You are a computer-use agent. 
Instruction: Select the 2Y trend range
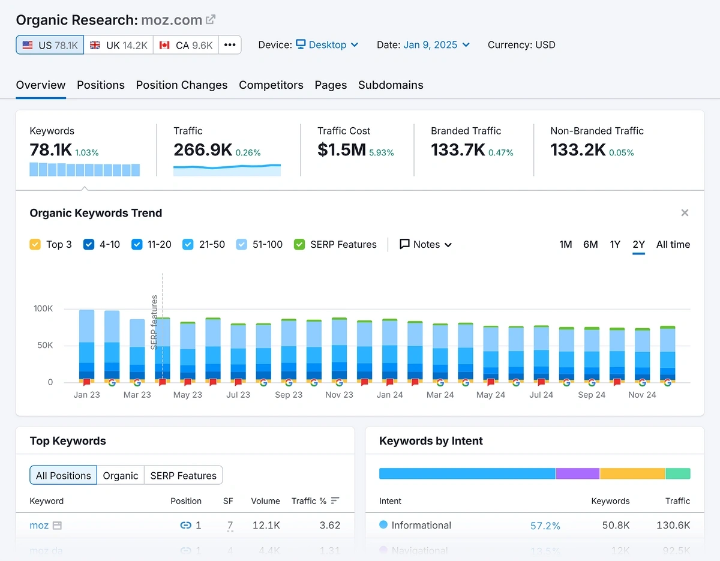(638, 244)
